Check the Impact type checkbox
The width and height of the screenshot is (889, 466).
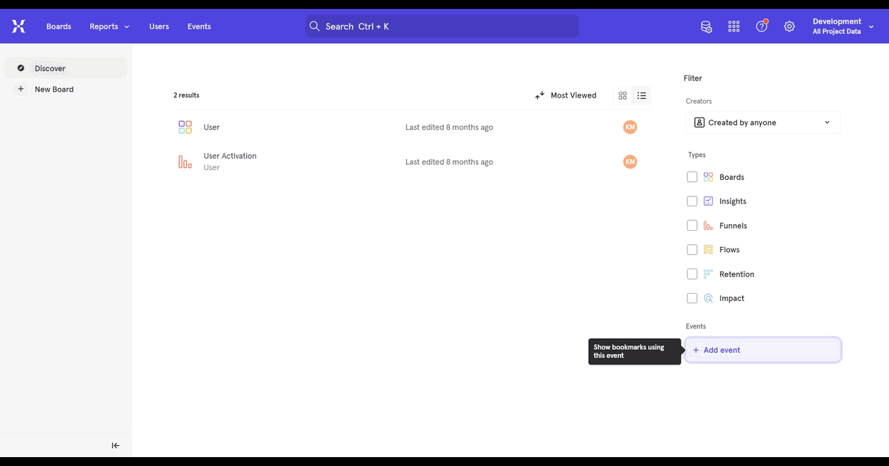(x=692, y=298)
